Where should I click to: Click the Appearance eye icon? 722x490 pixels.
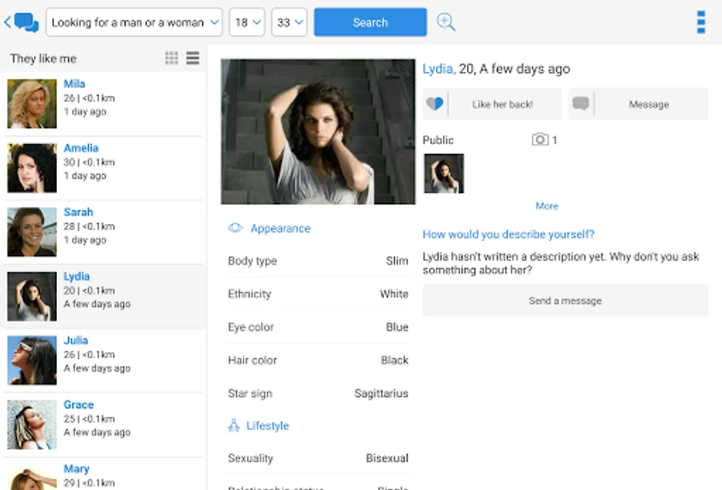click(x=235, y=228)
